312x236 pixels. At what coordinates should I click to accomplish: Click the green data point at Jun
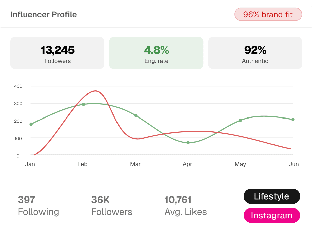click(293, 120)
